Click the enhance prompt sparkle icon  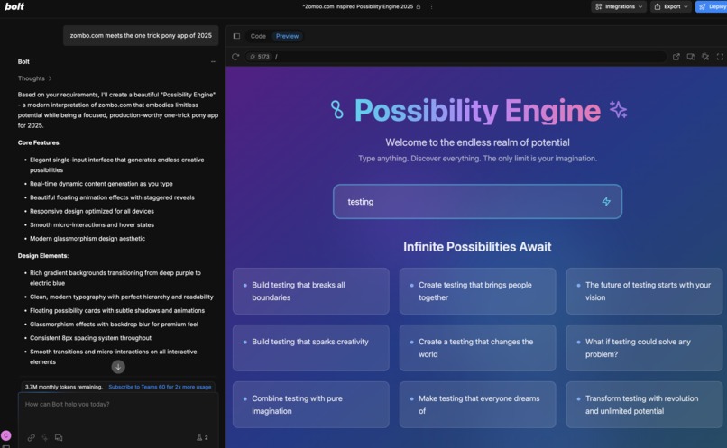point(45,437)
